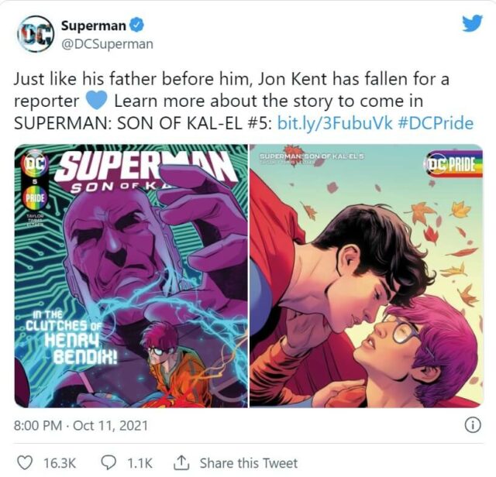
Task: Like the tweet with the heart icon
Action: [25, 462]
